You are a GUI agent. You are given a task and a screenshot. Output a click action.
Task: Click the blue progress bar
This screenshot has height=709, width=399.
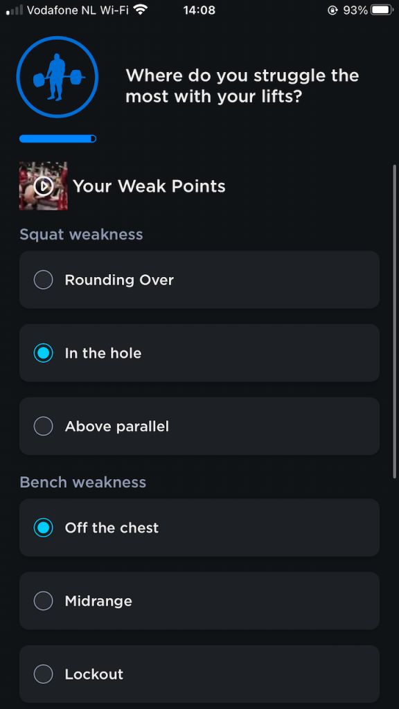(57, 138)
